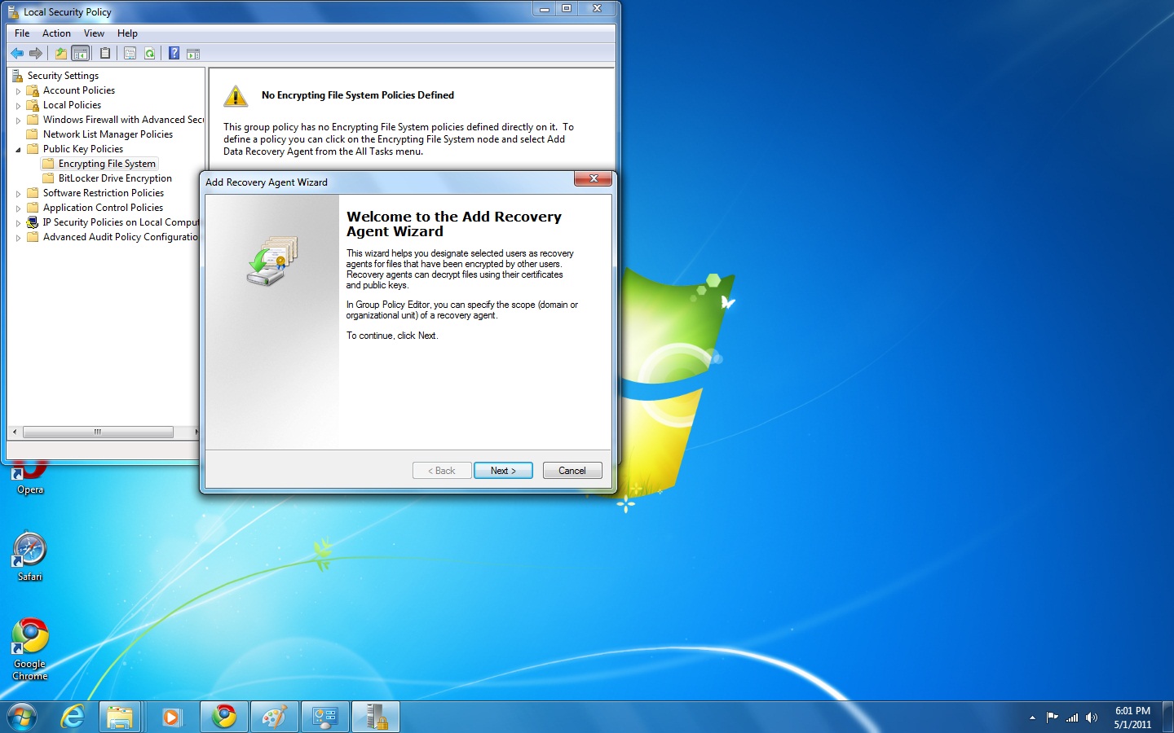
Task: Open the File menu
Action: (x=22, y=33)
